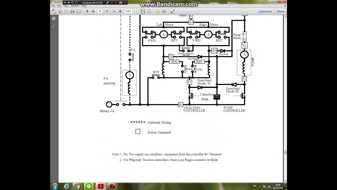Click the page number field showing 49
The image size is (337, 190).
coord(100,11)
